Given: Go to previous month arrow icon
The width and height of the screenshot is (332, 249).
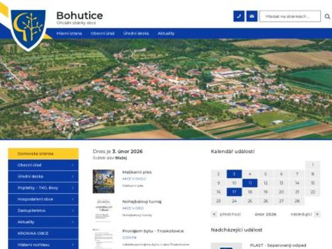Looking at the screenshot, I should (x=214, y=214).
